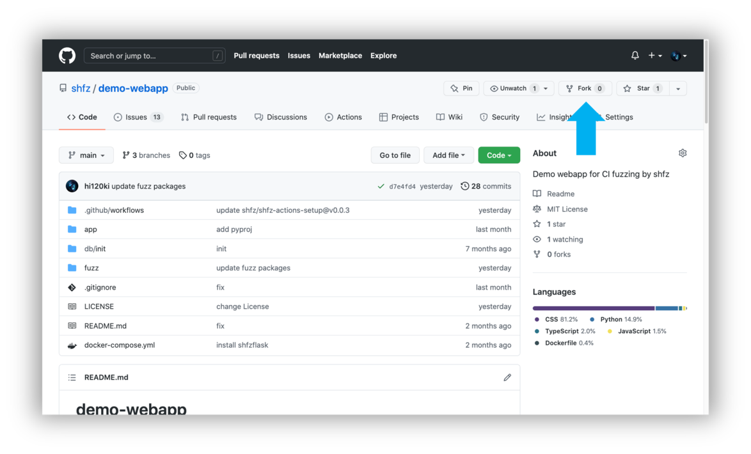This screenshot has width=751, height=454.
Task: Switch to the Actions tab
Action: pyautogui.click(x=344, y=117)
